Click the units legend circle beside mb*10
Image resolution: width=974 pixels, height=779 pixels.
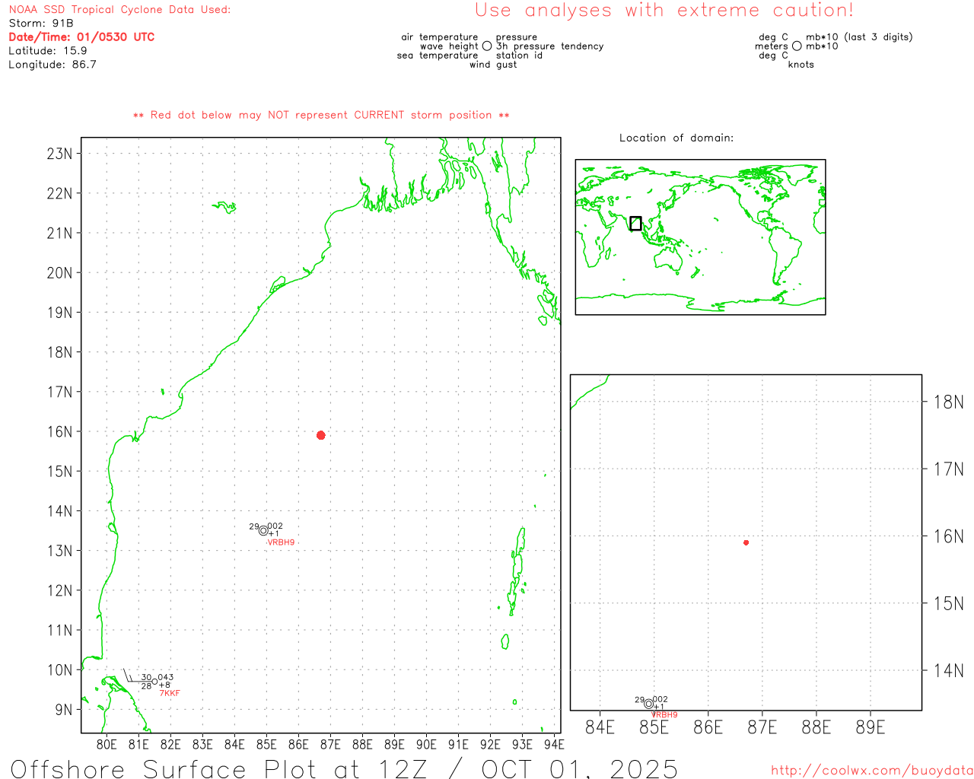point(797,46)
